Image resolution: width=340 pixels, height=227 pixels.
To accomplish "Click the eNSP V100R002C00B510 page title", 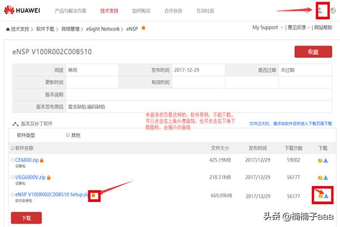I will click(52, 52).
